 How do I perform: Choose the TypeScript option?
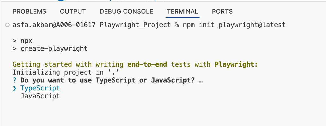40,88
